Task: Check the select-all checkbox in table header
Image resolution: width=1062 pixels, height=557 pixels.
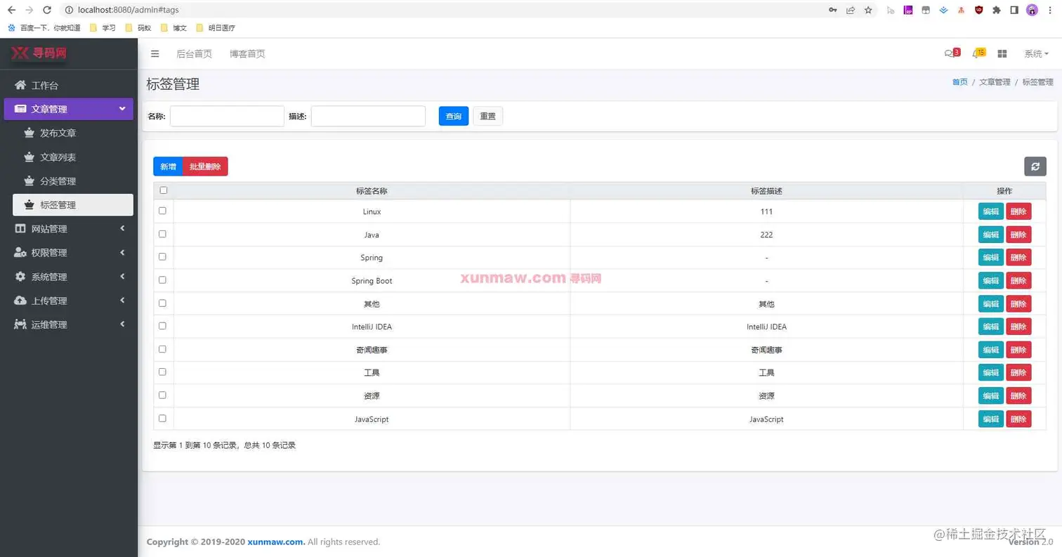Action: coord(162,190)
